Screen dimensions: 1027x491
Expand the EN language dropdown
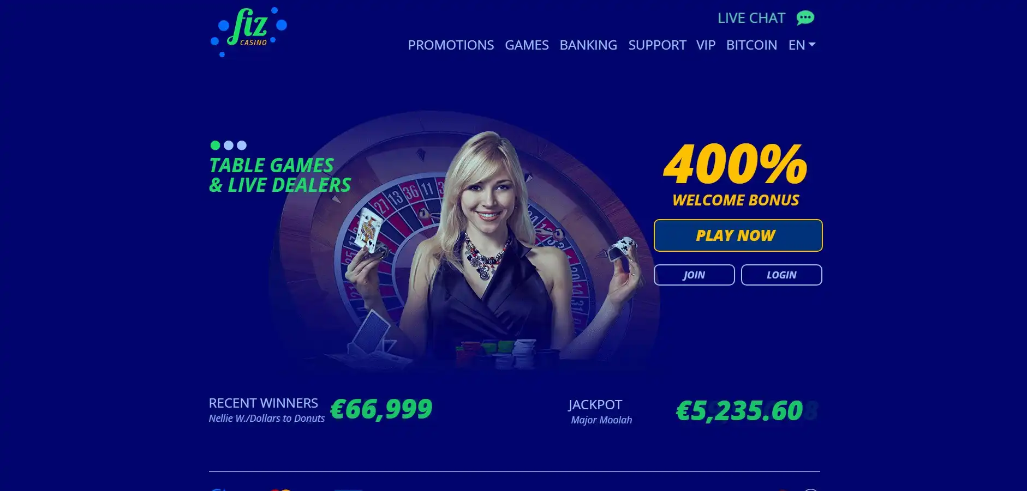[802, 45]
